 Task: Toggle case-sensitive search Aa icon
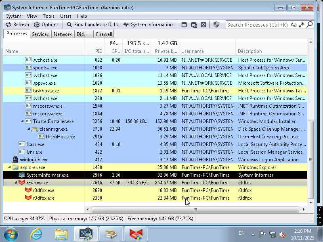click(x=294, y=25)
